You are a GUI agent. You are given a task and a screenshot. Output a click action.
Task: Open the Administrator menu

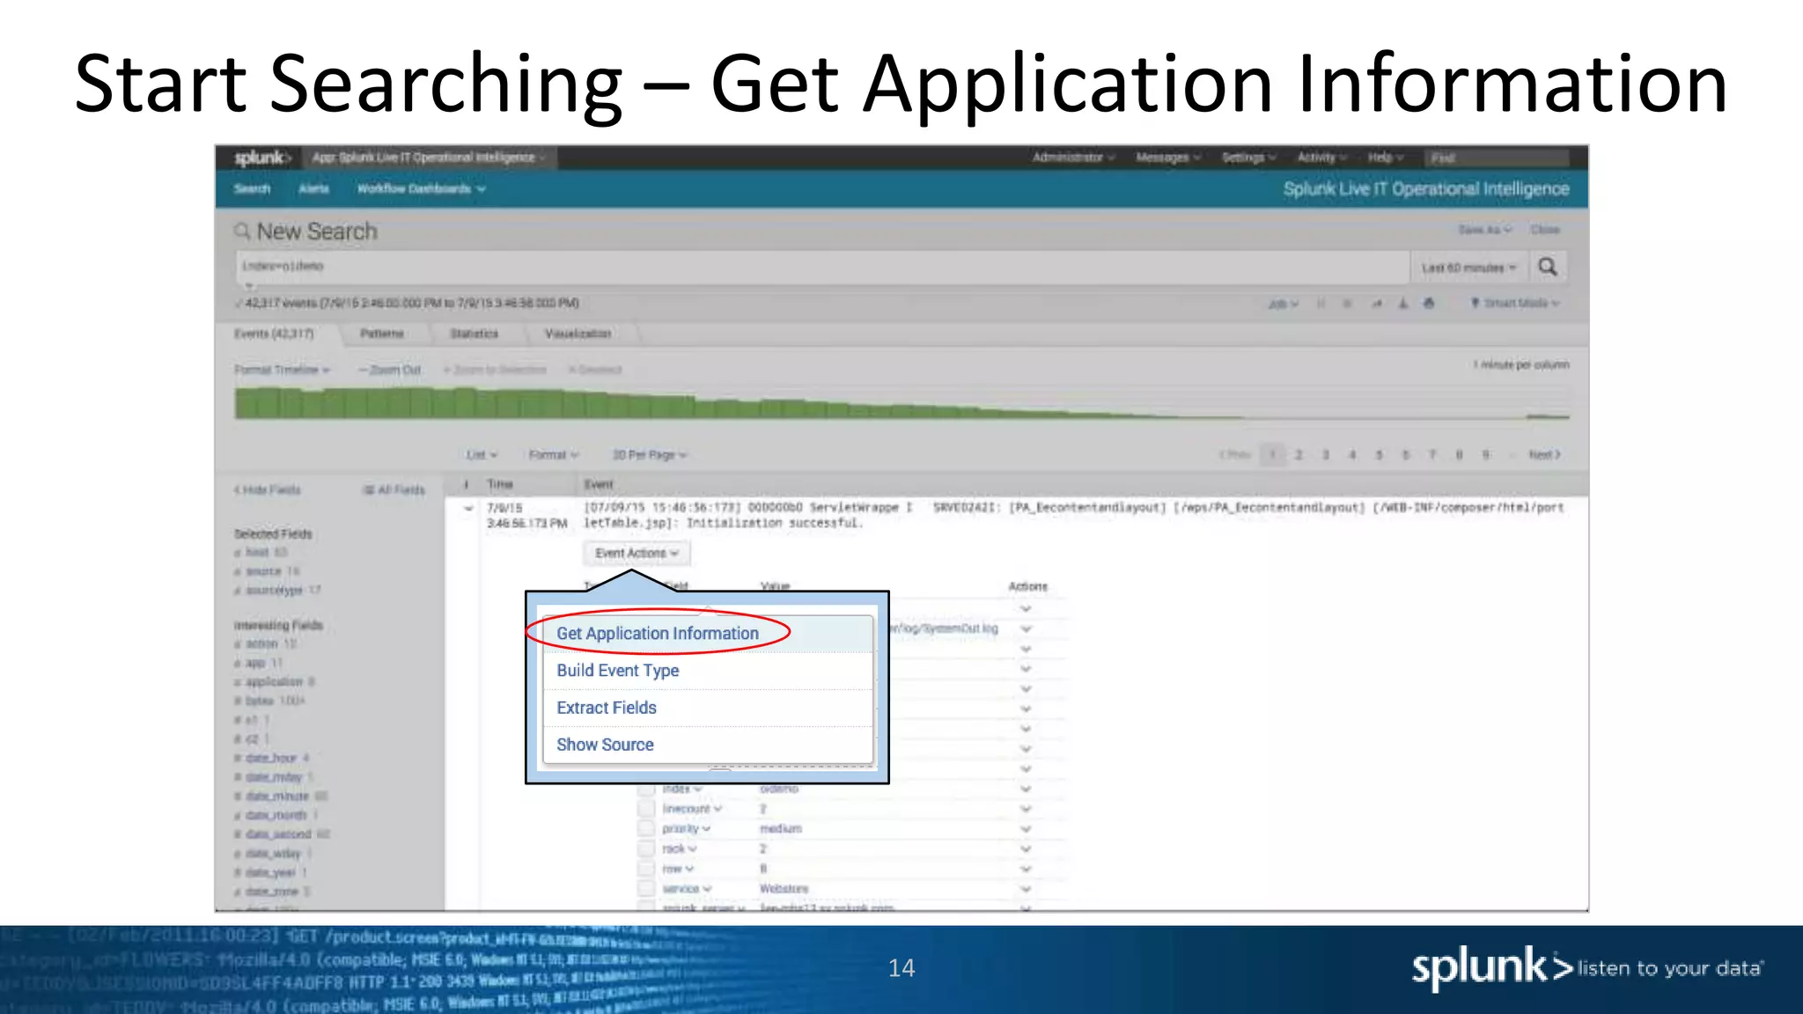click(x=1073, y=158)
